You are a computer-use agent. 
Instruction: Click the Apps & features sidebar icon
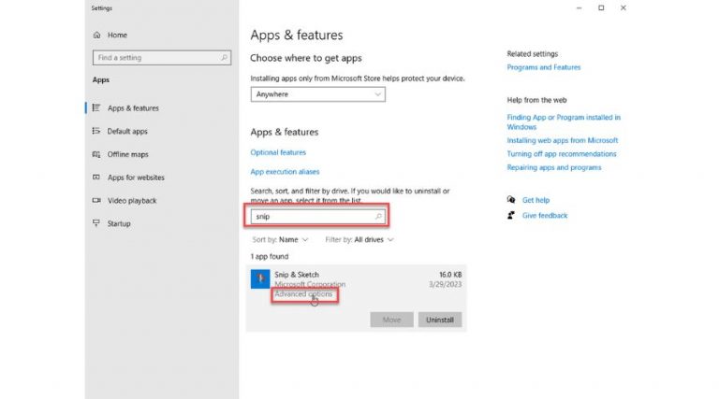(x=96, y=108)
